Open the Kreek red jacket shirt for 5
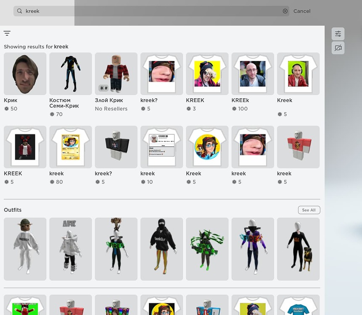The image size is (362, 315). point(298,73)
